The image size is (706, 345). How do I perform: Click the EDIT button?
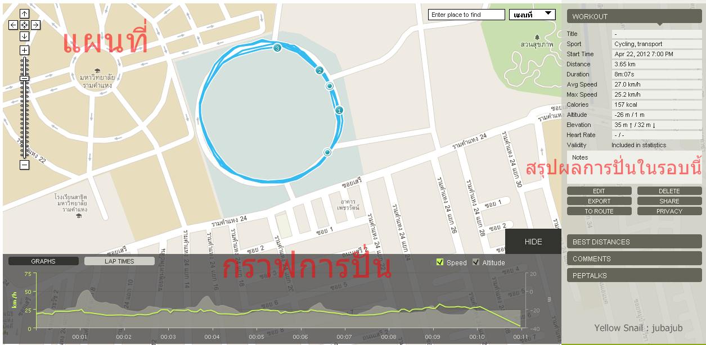pyautogui.click(x=599, y=191)
